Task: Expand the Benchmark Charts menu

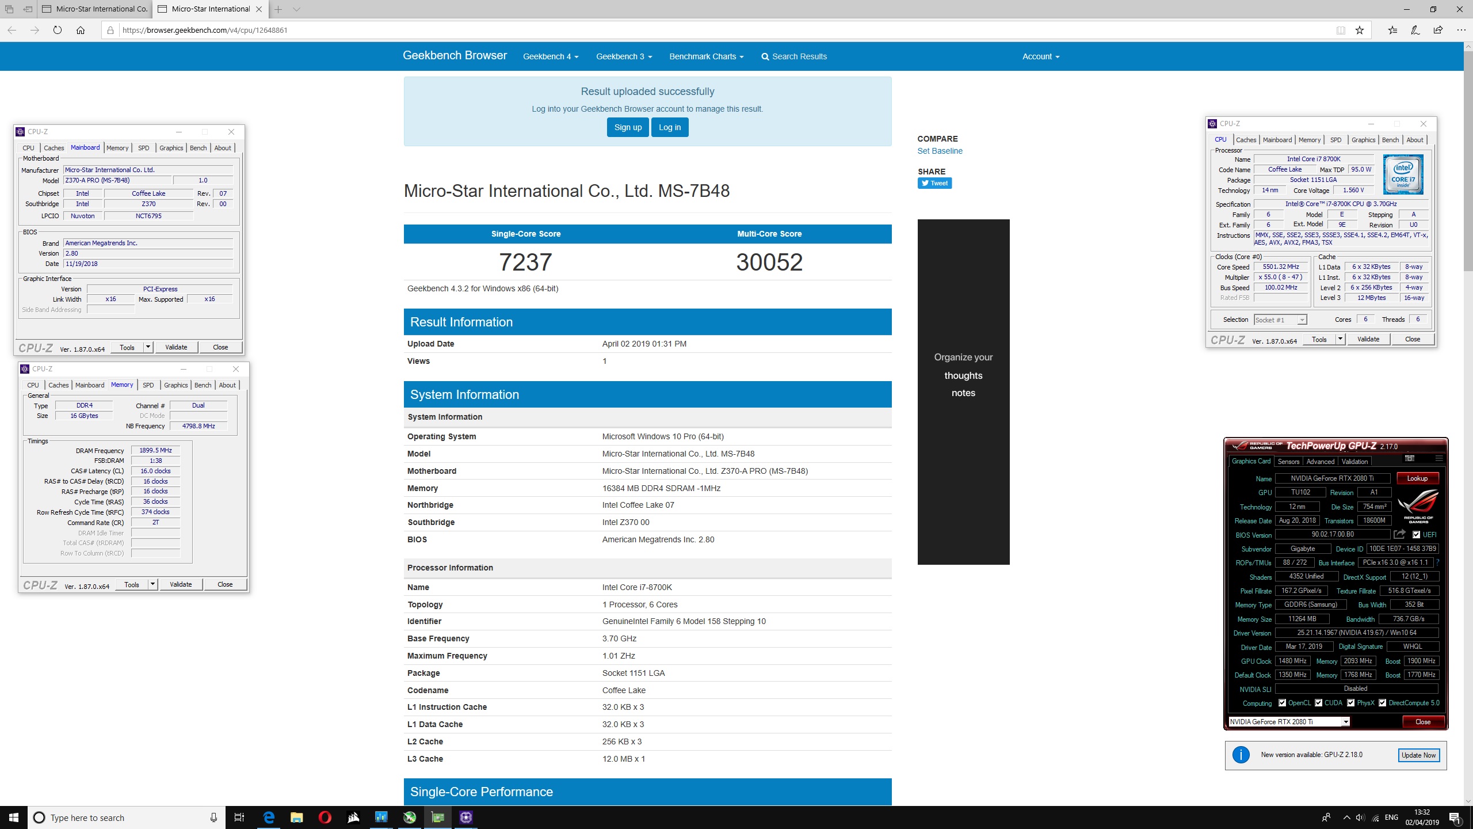Action: (x=706, y=56)
